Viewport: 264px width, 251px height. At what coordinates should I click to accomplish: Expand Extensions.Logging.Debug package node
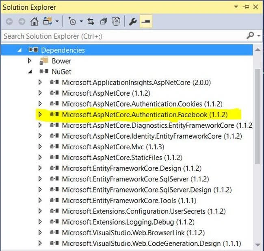pyautogui.click(x=40, y=222)
